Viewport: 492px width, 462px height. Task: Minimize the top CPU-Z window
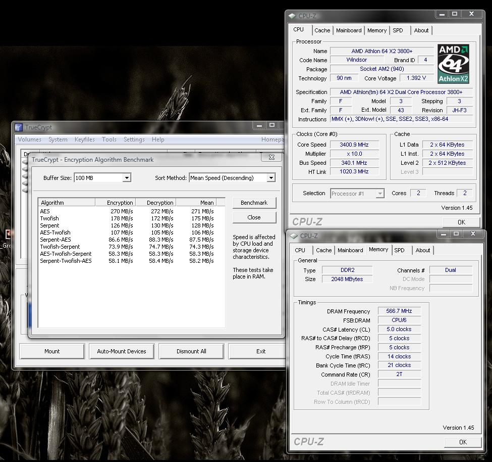[442, 14]
